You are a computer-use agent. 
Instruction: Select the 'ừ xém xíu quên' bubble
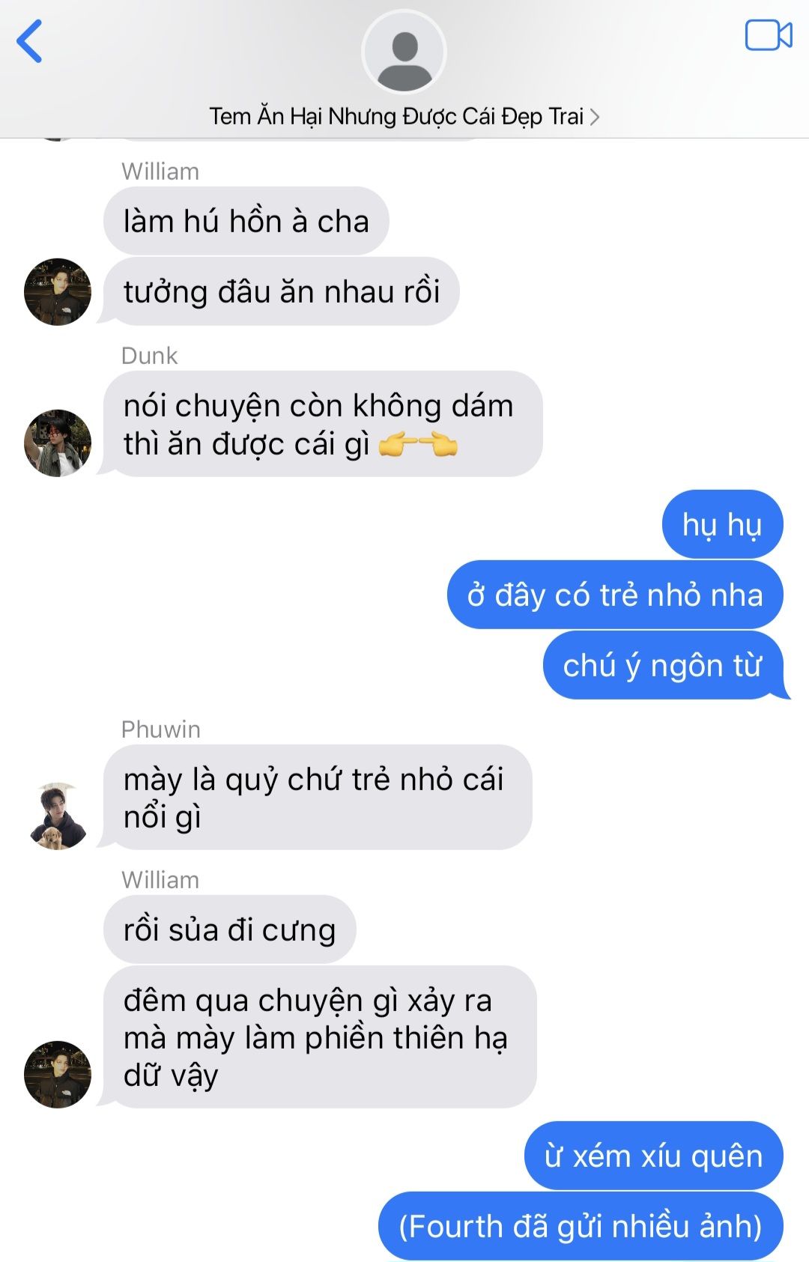(654, 1156)
